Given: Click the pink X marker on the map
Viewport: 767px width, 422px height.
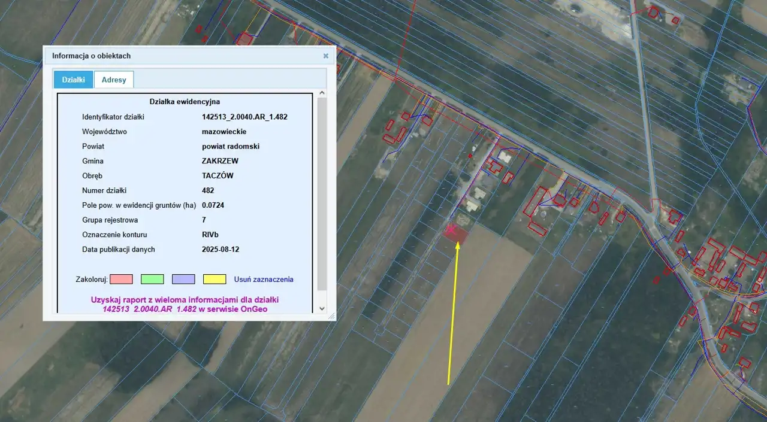Looking at the screenshot, I should (451, 228).
